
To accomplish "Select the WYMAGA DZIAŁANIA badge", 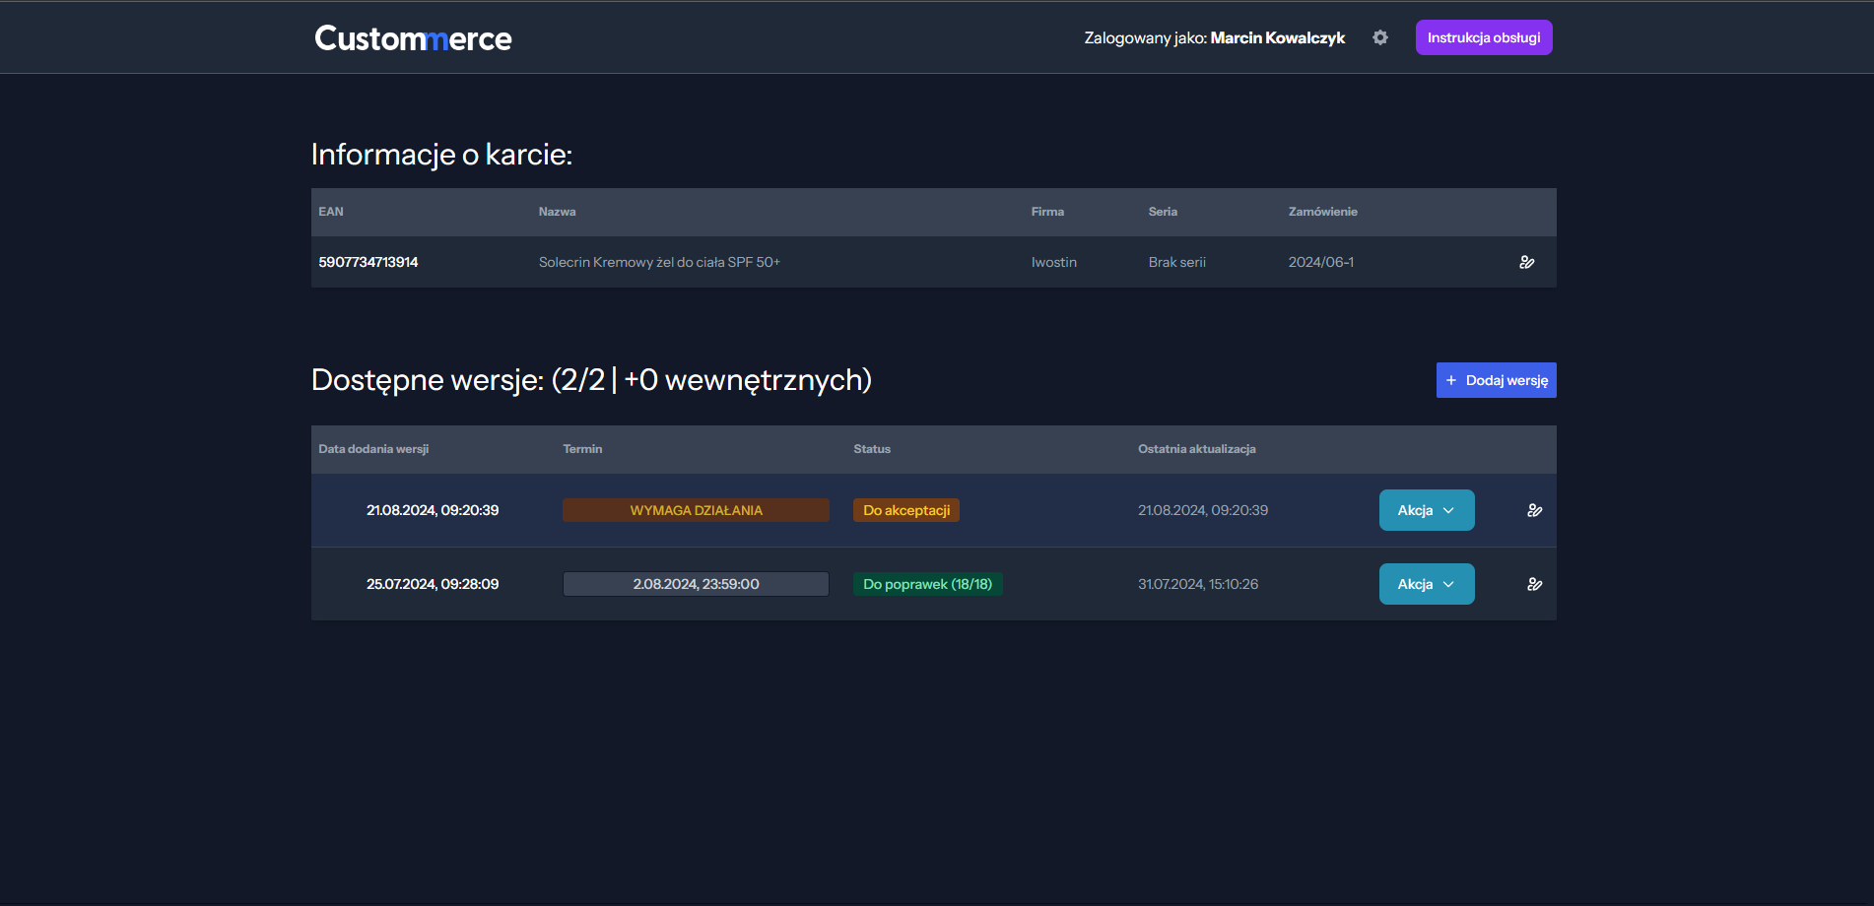I will [x=696, y=510].
